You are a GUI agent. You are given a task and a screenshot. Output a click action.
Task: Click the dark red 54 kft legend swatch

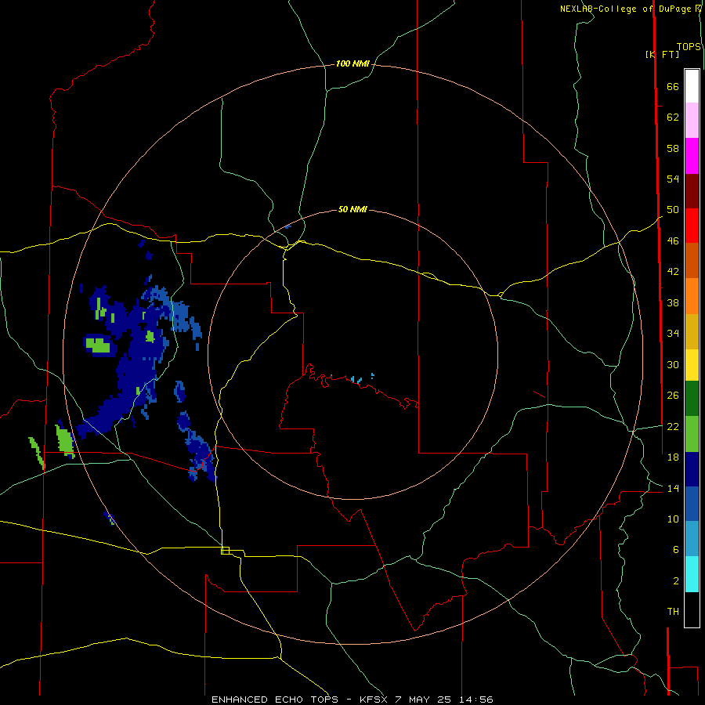pyautogui.click(x=692, y=191)
